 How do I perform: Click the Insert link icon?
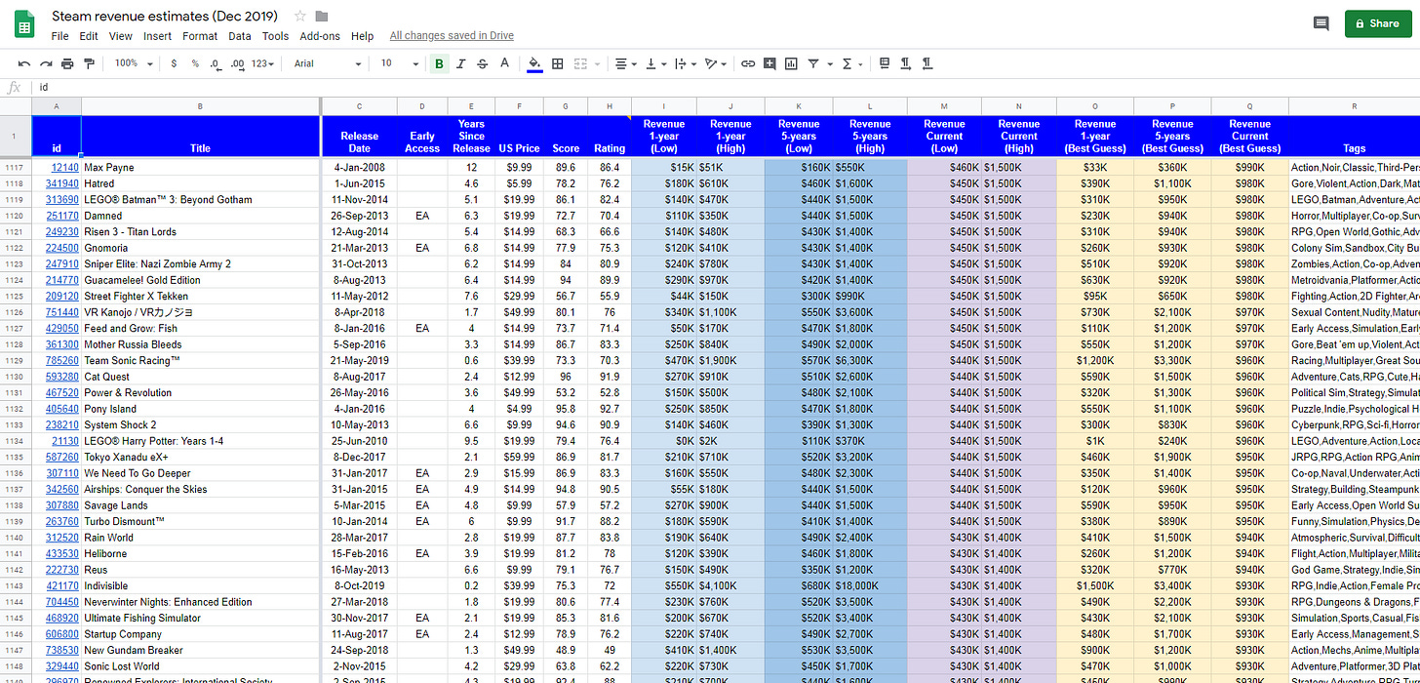click(748, 63)
